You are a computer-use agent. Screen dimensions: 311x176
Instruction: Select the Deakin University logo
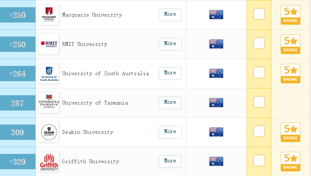49,132
